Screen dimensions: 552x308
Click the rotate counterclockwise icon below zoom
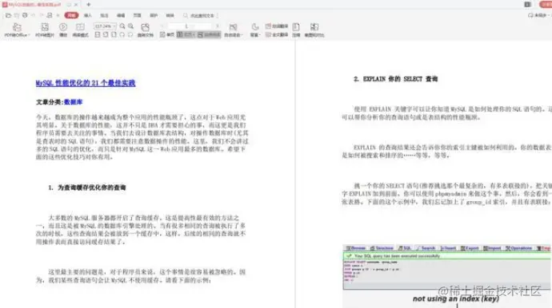[x=122, y=35]
